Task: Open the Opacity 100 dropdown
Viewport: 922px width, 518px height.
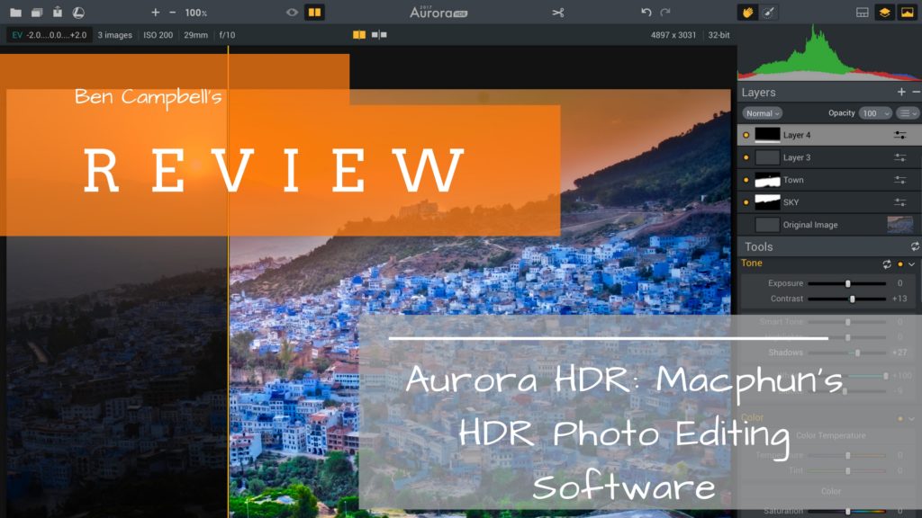Action: (875, 113)
